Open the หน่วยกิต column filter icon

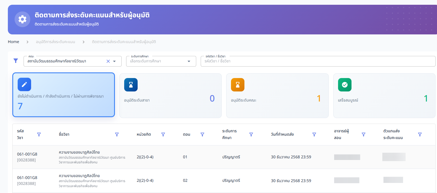tap(163, 135)
